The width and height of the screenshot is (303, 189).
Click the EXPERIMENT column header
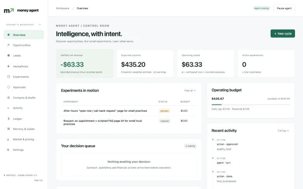click(71, 102)
